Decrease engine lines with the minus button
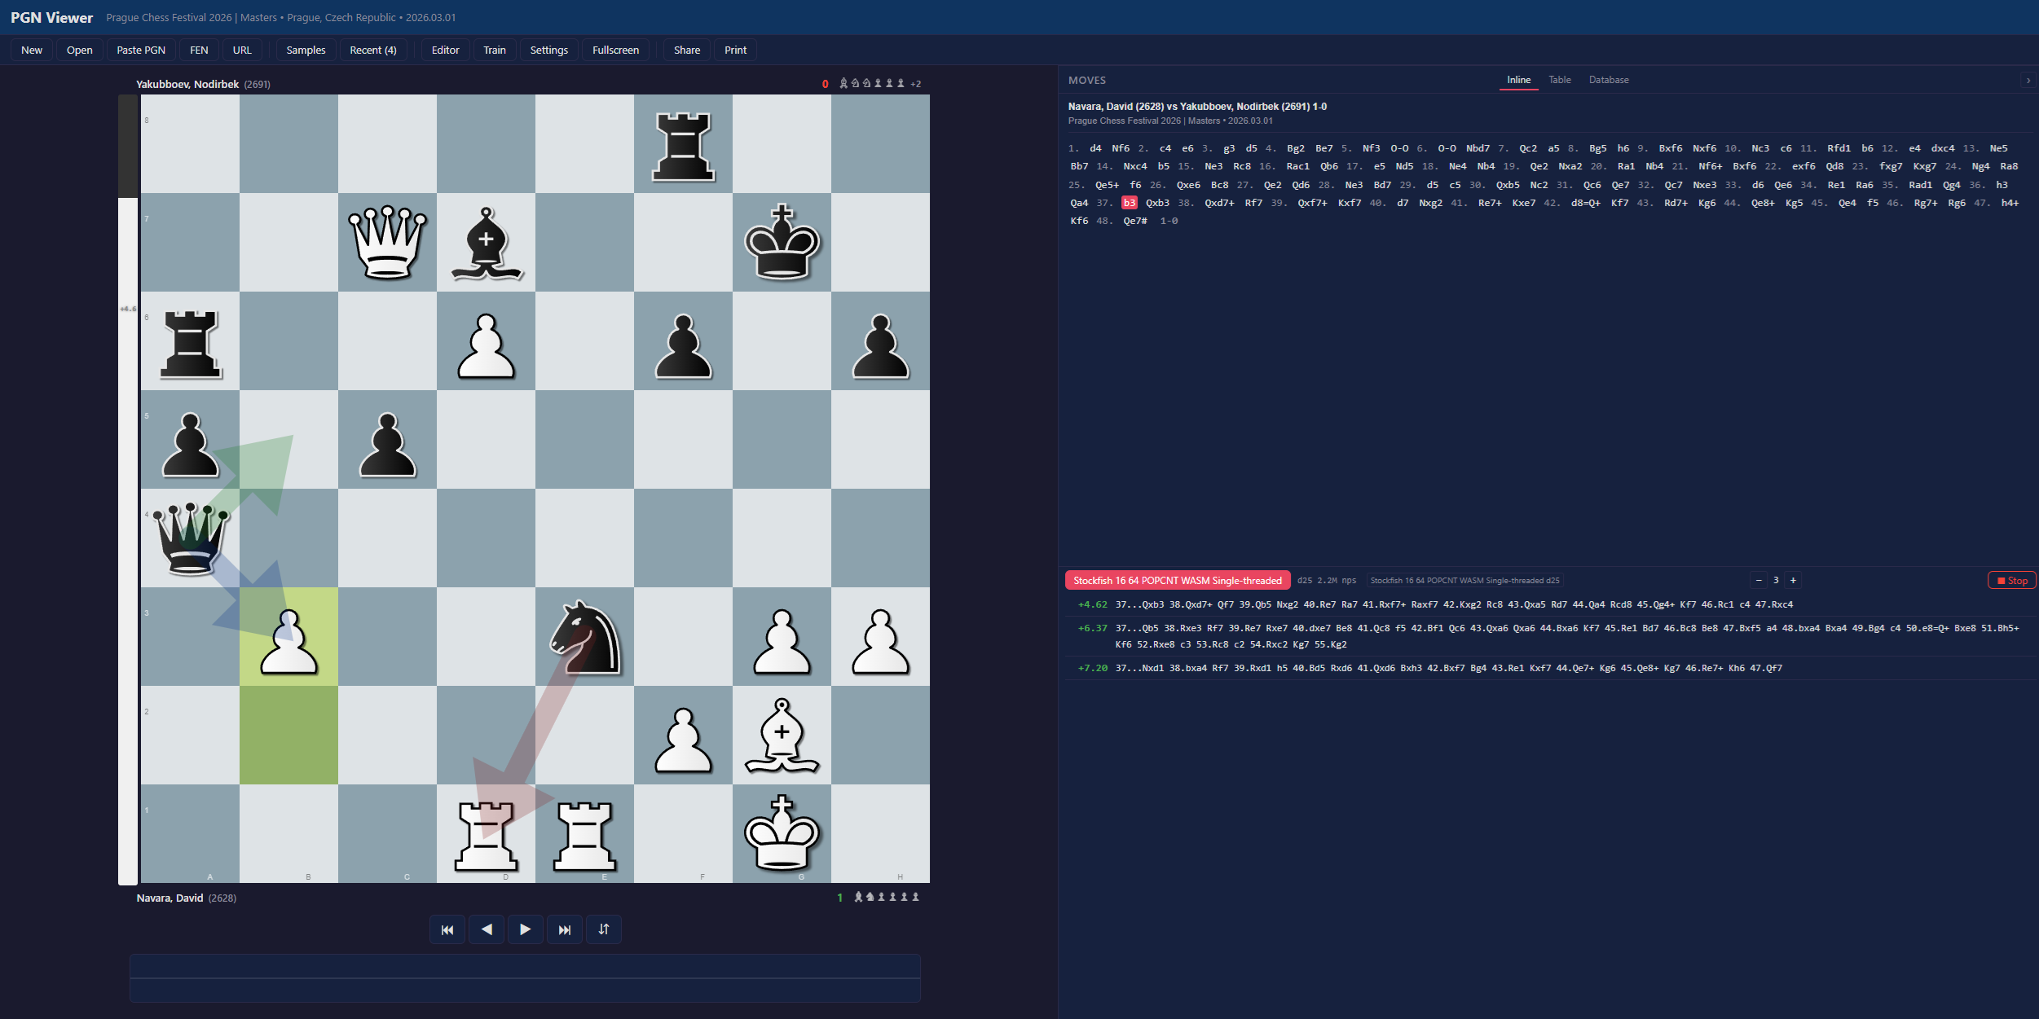Screen dimensions: 2039x1019 [x=1759, y=580]
